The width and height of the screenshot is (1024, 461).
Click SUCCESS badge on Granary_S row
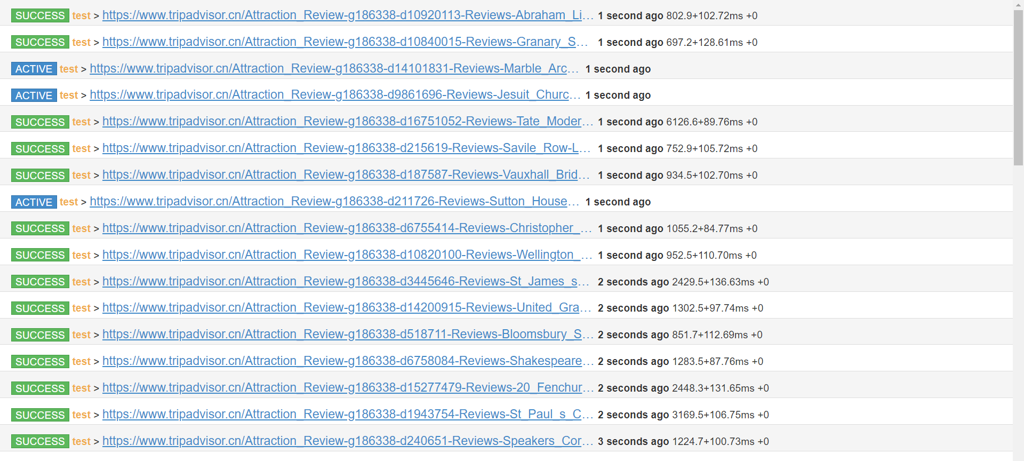tap(40, 42)
